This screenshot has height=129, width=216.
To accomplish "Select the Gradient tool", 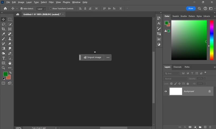I will pos(3,49).
